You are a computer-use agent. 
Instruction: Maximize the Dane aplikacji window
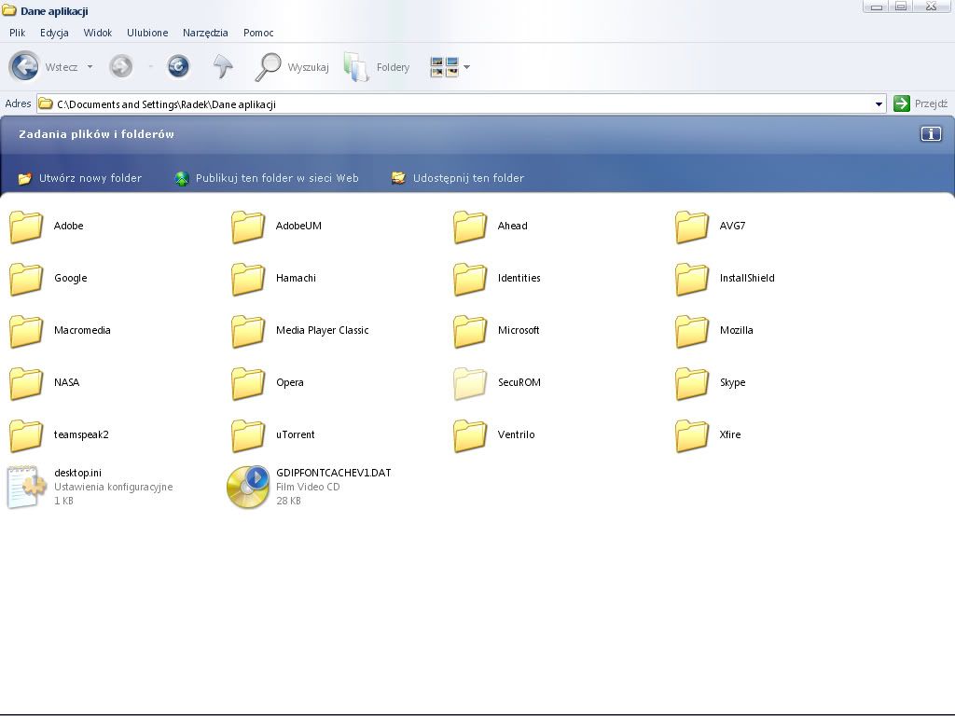click(901, 7)
